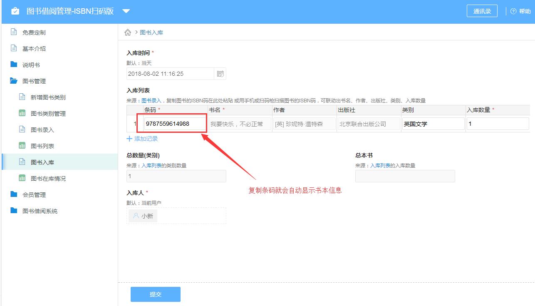The image size is (535, 306).
Task: Open 图书录入 form in sidebar
Action: (42, 130)
